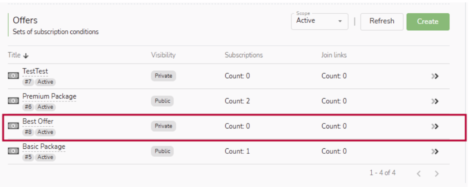Sort offers by the Title column arrow

[x=26, y=55]
